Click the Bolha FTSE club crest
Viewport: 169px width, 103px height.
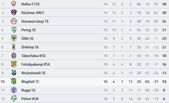[x=14, y=4]
